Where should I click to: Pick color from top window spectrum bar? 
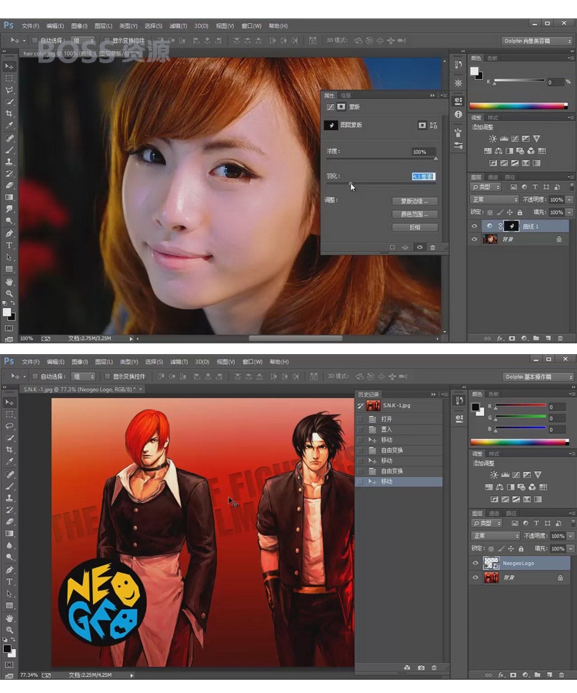coord(519,106)
